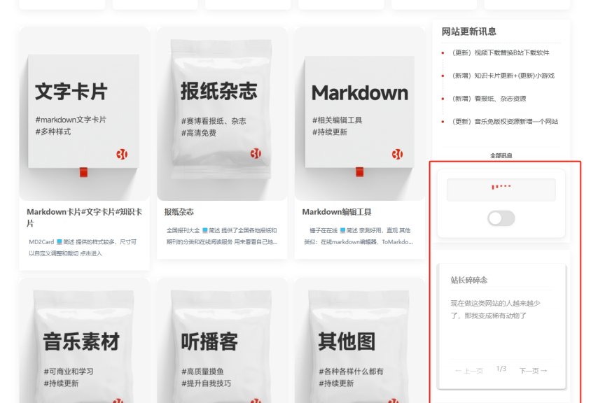This screenshot has height=403, width=605.
Task: Click the red tab under the Markdown cover
Action: (359, 171)
